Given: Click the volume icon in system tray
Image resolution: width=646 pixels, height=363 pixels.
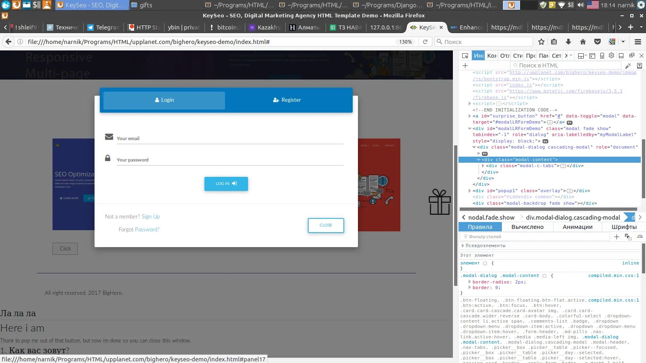Looking at the screenshot, I should pyautogui.click(x=581, y=5).
